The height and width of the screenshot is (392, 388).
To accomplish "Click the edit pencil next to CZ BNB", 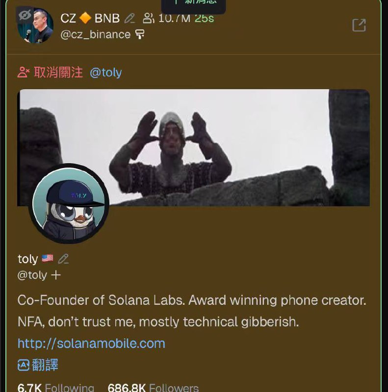I will (x=129, y=18).
